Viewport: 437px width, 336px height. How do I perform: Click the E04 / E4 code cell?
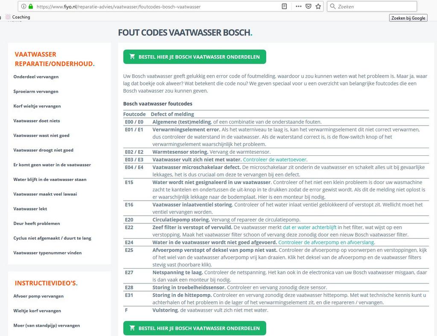(x=134, y=167)
